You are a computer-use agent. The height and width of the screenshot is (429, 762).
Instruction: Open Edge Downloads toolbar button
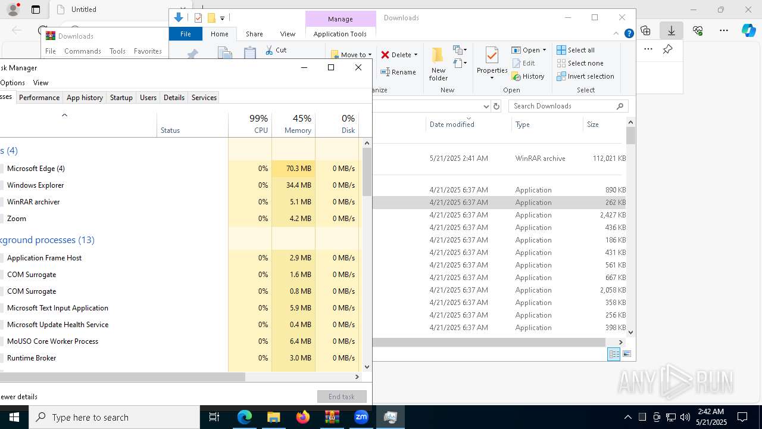click(672, 30)
